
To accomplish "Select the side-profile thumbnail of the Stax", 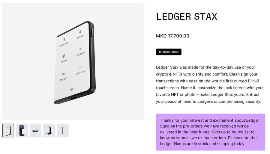I will tap(63, 130).
